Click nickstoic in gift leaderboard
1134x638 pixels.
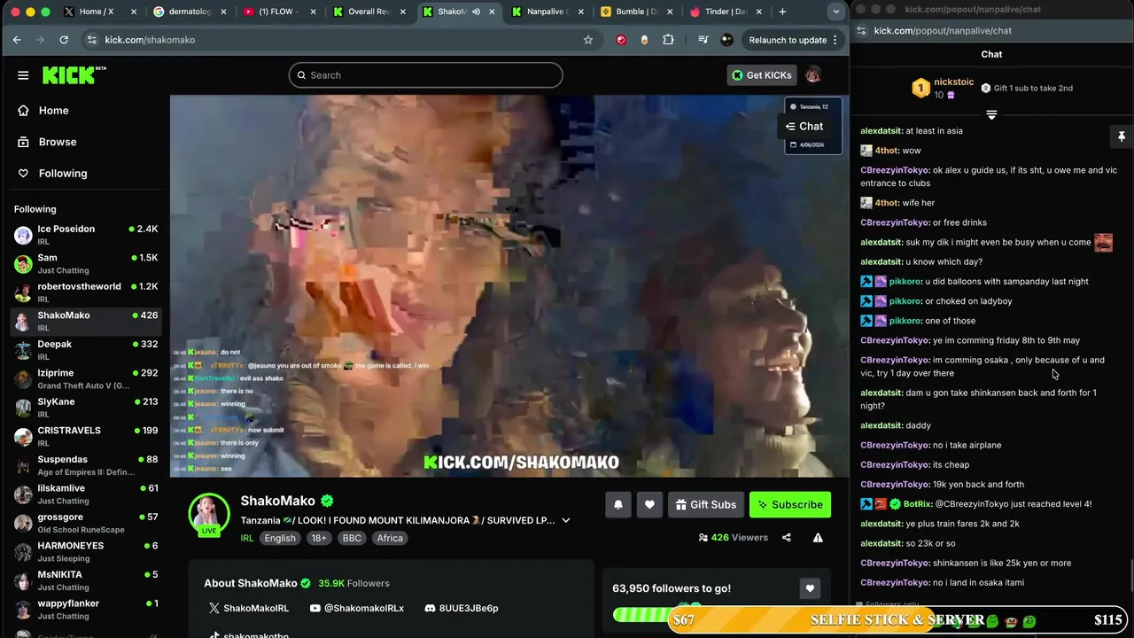[x=954, y=82]
